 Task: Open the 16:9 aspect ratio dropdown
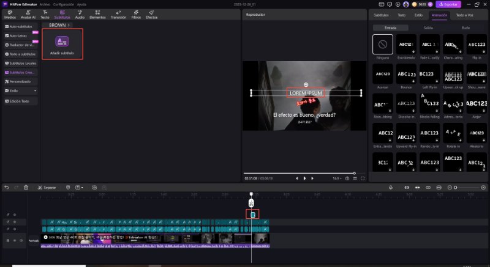[336, 178]
